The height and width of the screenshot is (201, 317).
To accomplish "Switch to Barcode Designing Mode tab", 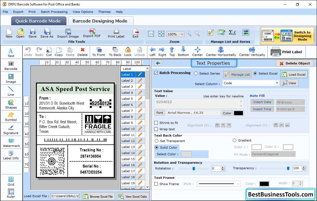I will click(100, 21).
